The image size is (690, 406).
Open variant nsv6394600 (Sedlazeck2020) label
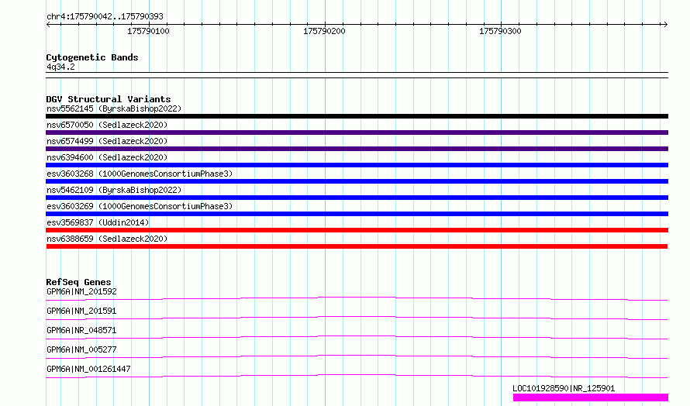tap(107, 157)
